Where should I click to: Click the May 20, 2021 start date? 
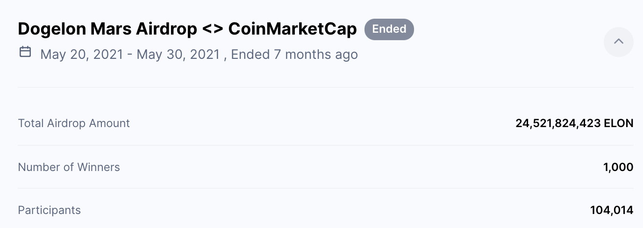[82, 54]
